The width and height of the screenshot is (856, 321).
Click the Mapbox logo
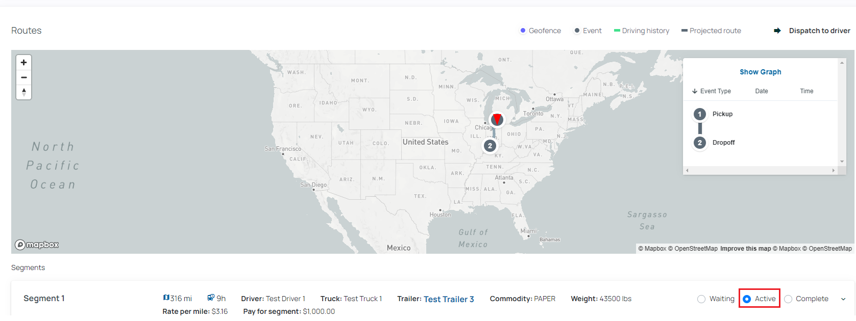(37, 245)
